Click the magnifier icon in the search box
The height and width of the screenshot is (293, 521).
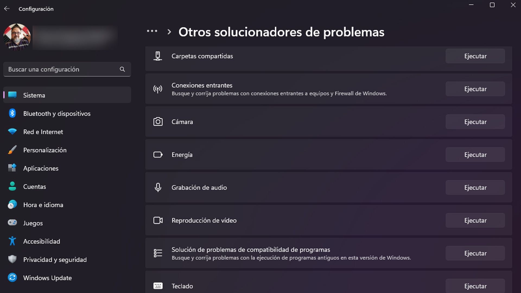122,69
